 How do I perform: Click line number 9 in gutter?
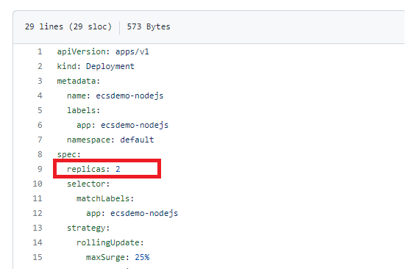pyautogui.click(x=40, y=169)
